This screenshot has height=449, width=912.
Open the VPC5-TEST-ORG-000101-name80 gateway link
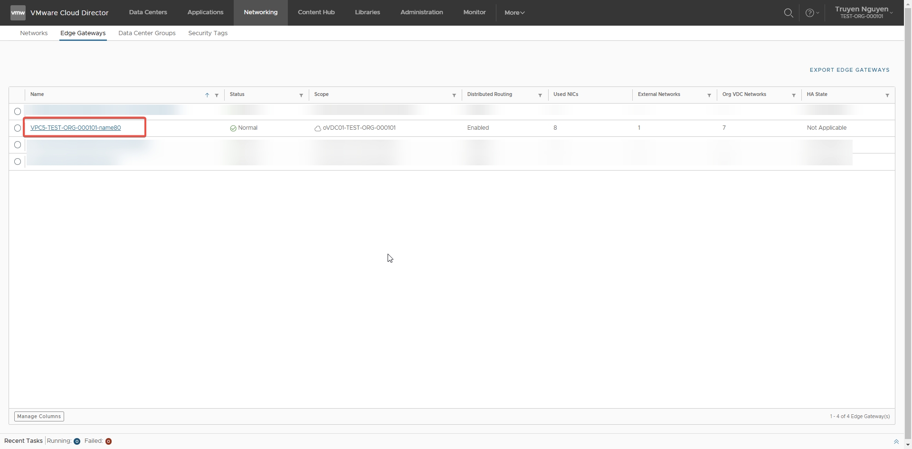pos(76,128)
